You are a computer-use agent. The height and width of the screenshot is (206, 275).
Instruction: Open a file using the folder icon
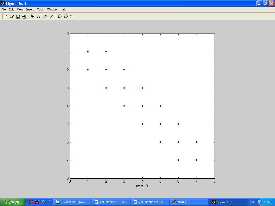(12, 17)
